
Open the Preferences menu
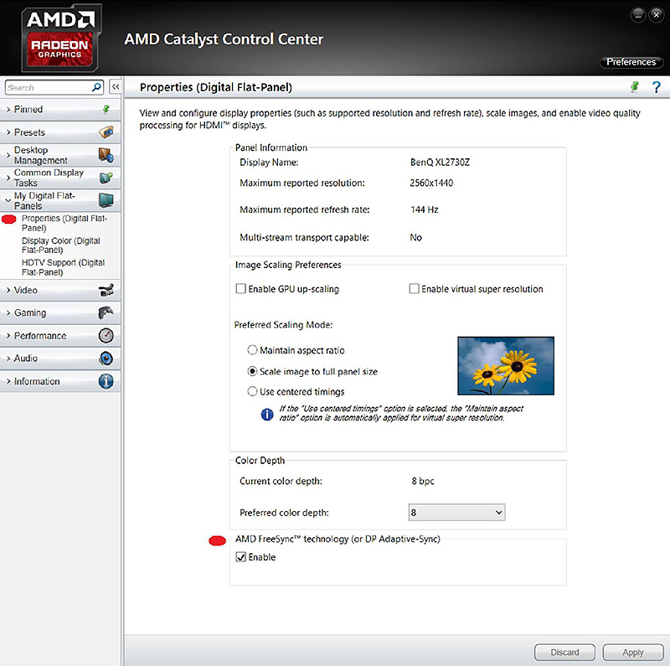click(x=631, y=62)
